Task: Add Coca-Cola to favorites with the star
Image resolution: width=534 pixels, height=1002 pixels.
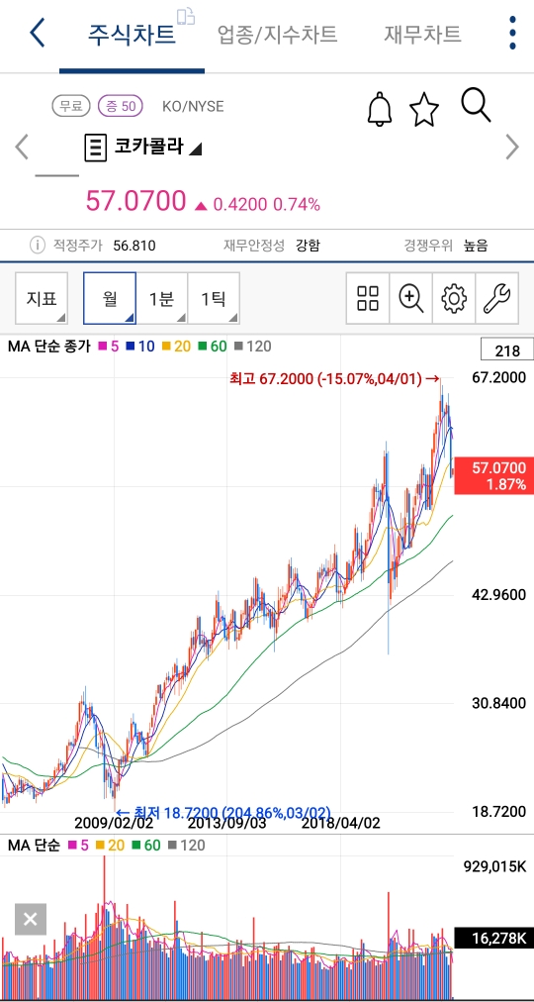Action: pyautogui.click(x=424, y=109)
